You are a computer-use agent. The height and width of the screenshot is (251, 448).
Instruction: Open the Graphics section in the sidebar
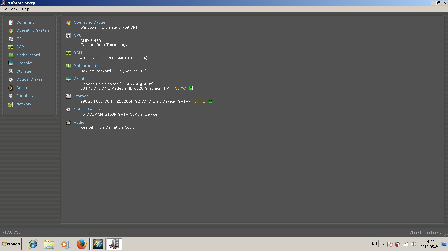pyautogui.click(x=25, y=63)
